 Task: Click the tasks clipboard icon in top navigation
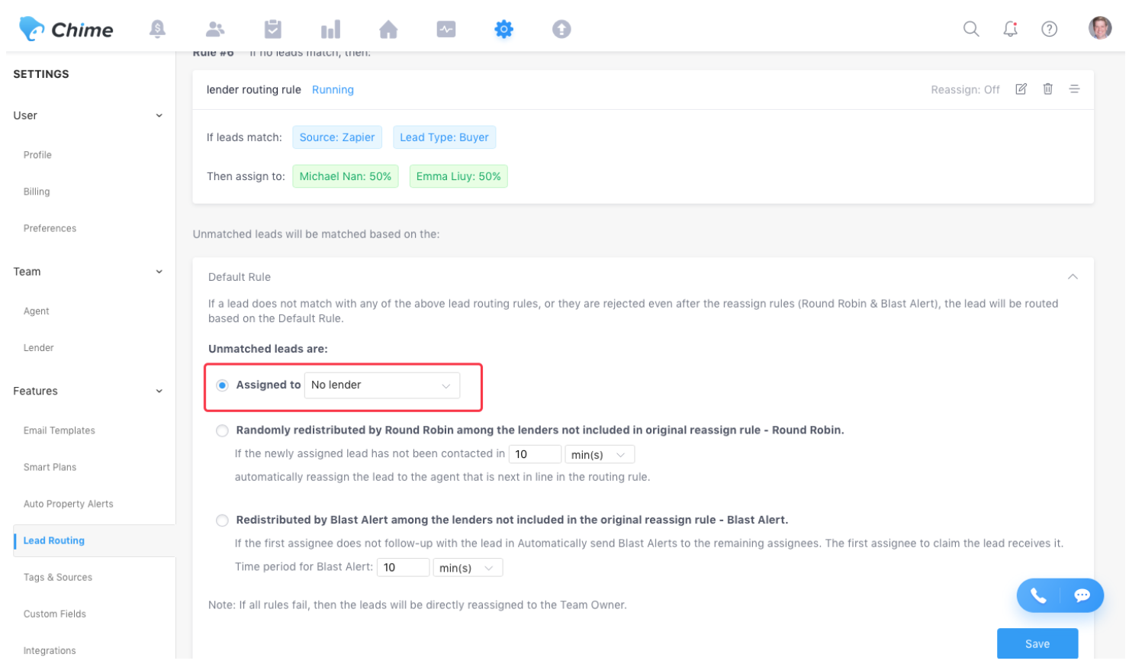tap(272, 29)
